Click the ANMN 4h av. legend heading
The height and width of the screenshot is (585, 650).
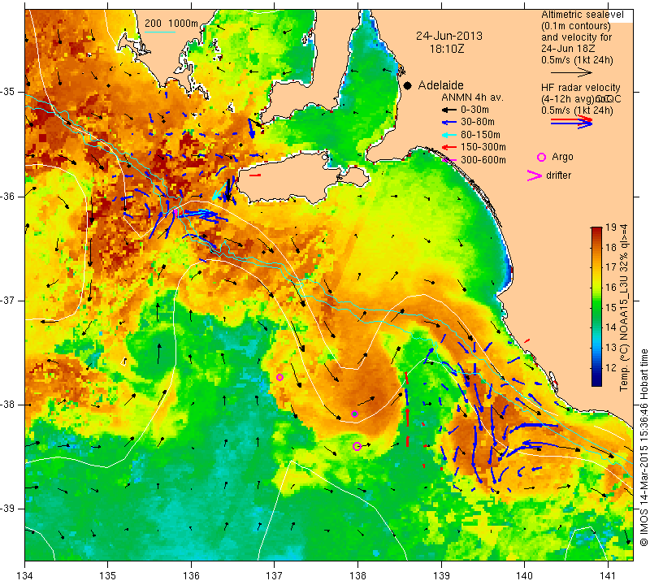click(472, 97)
